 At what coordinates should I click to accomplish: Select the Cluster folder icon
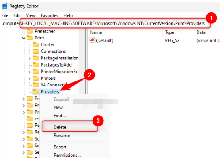[x=36, y=44]
